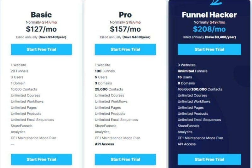The height and width of the screenshot is (168, 252).
Task: Select the Funnel Hacker plan heading
Action: [209, 15]
